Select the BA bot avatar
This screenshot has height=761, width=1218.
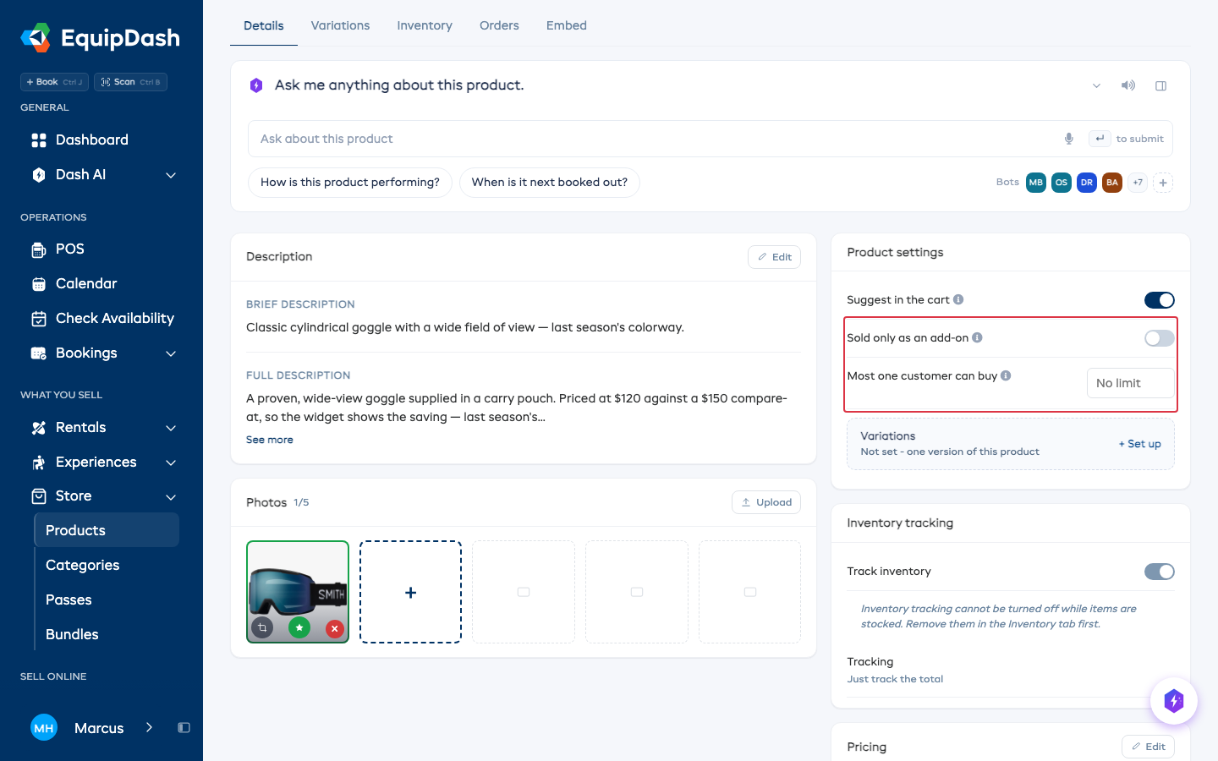1112,183
